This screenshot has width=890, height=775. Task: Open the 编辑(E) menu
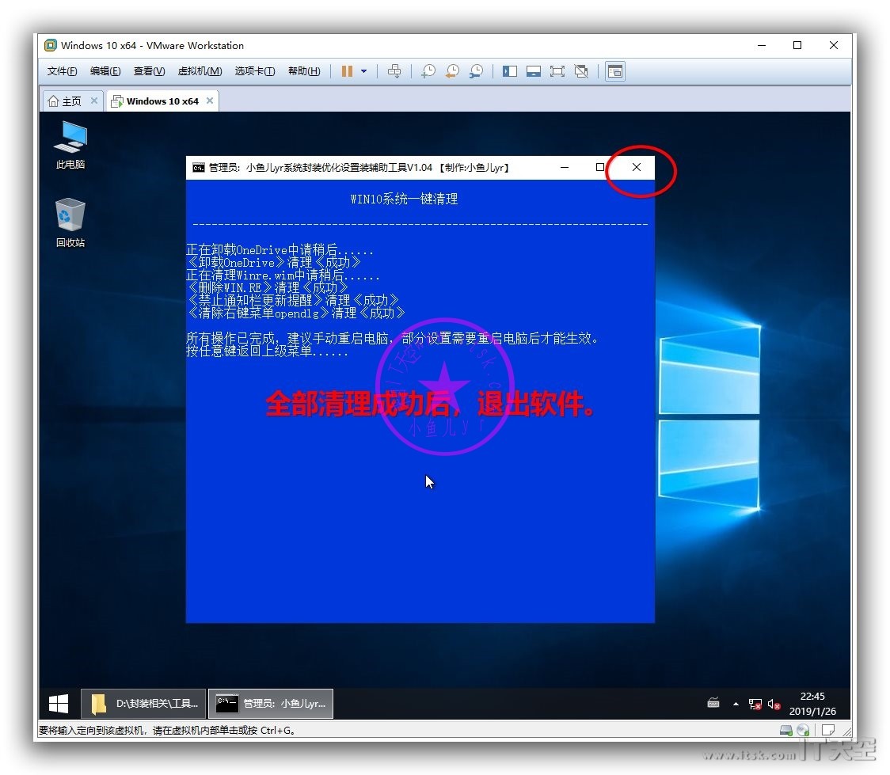pos(105,71)
